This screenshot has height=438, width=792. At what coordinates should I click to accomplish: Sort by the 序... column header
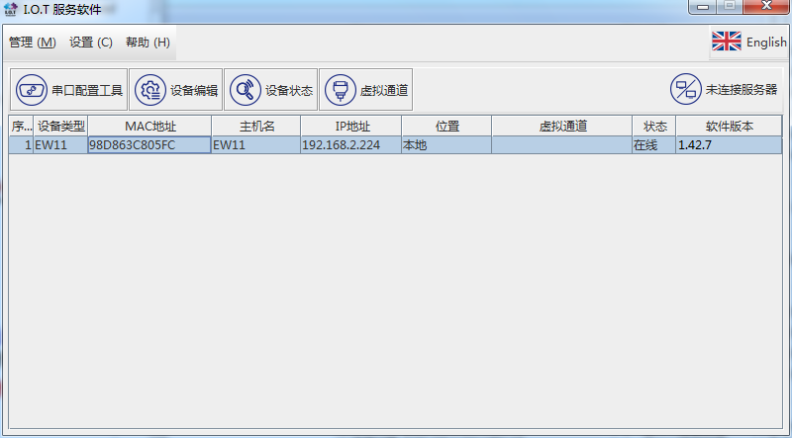[x=21, y=127]
